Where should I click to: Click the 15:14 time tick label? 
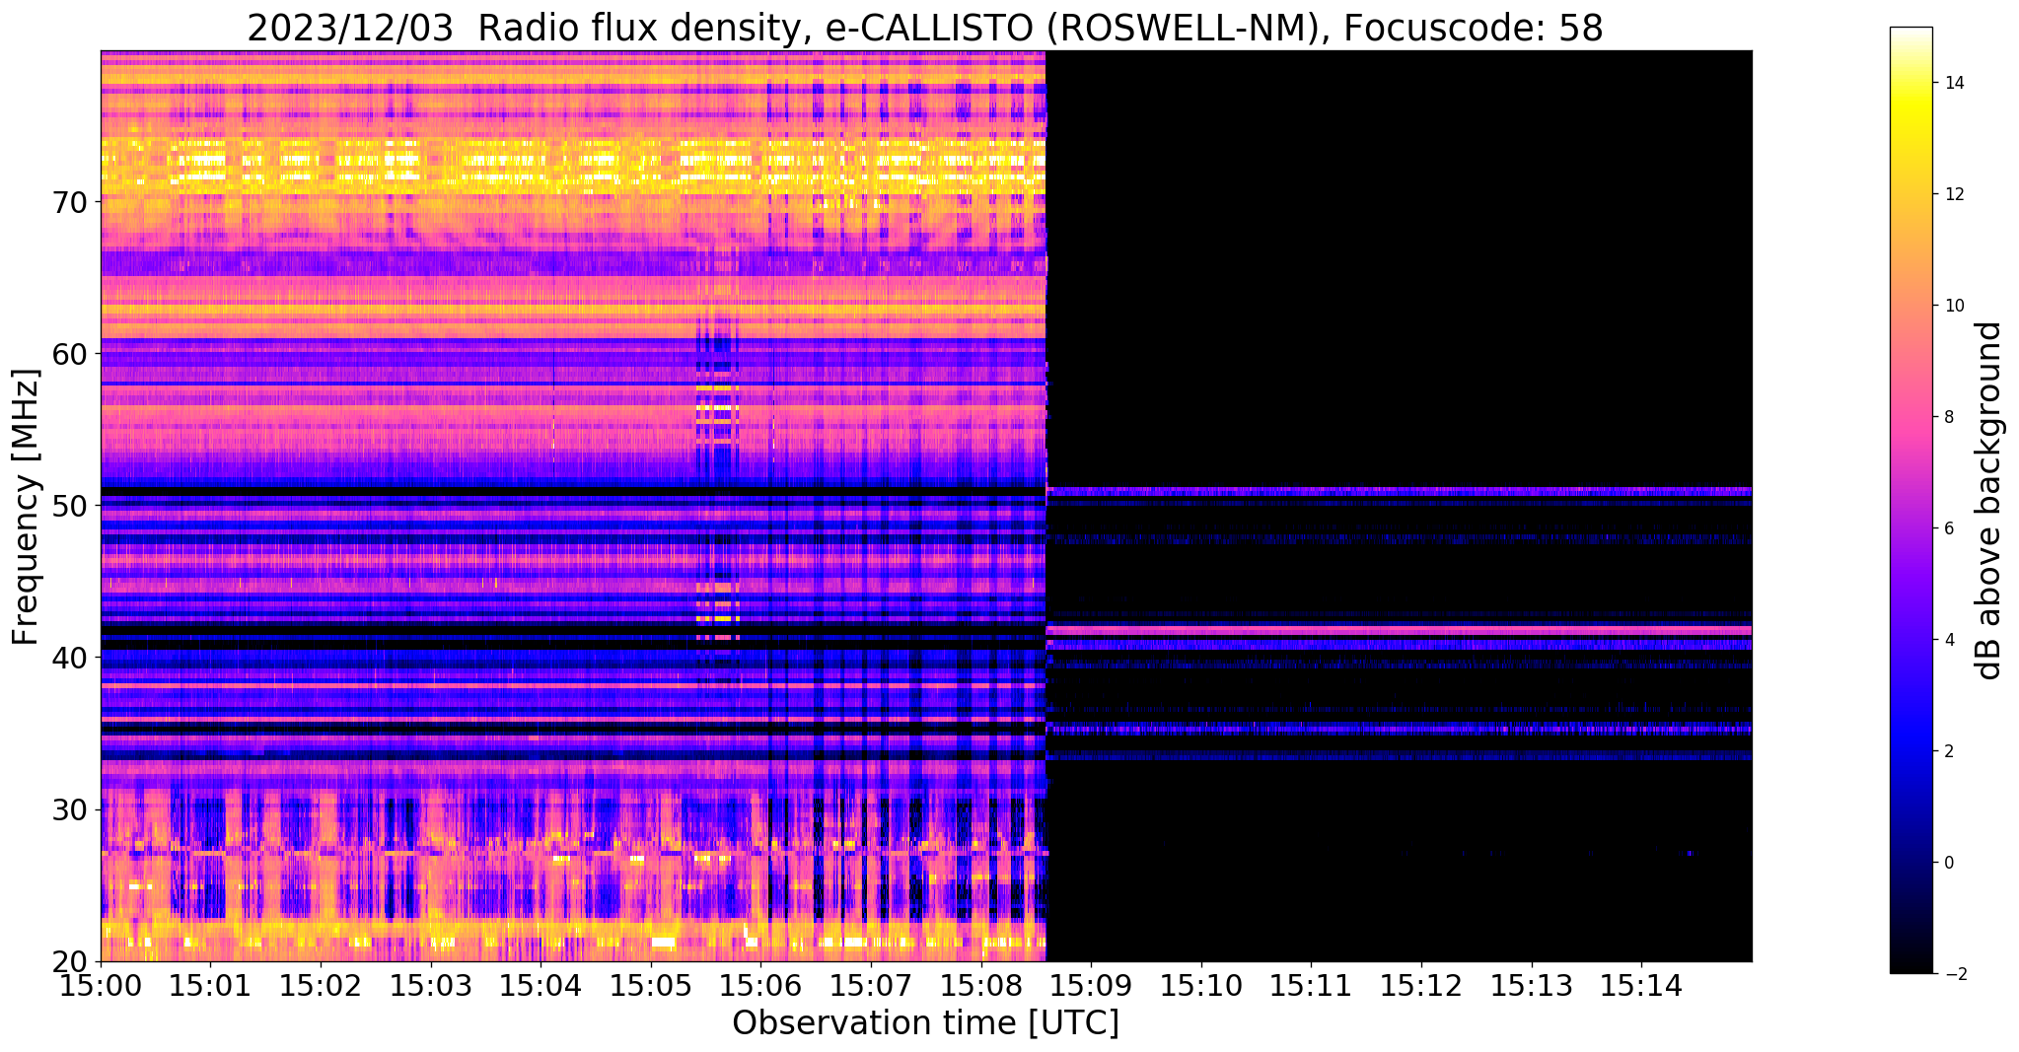pos(1641,985)
